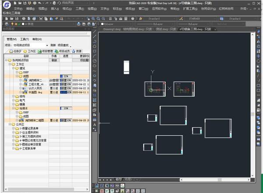Collapse the 给排水 folder node
This screenshot has height=193, width=263.
point(13,108)
